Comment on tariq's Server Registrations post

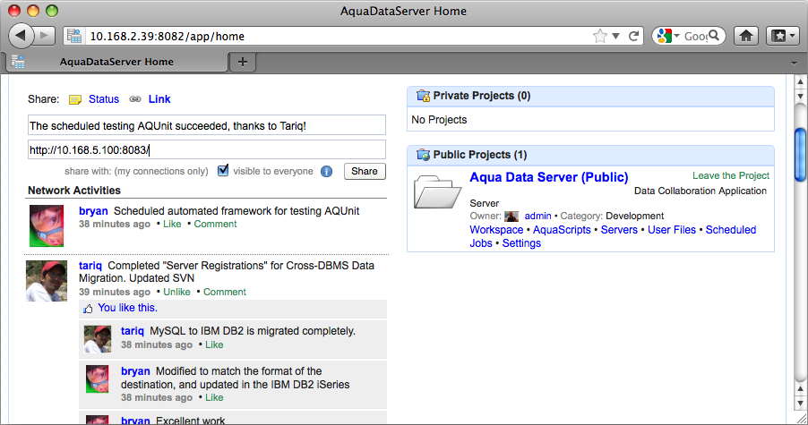tap(225, 292)
